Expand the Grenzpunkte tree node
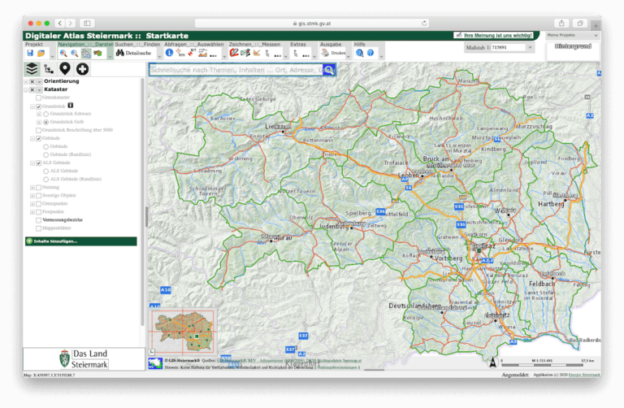Viewport: 624px width, 408px height. [32, 204]
